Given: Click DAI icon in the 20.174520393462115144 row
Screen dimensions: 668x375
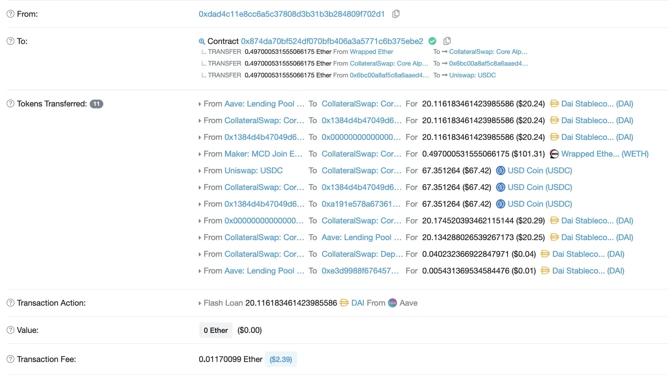Looking at the screenshot, I should coord(554,220).
